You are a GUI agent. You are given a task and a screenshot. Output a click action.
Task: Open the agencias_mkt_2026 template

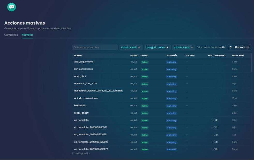point(86,83)
